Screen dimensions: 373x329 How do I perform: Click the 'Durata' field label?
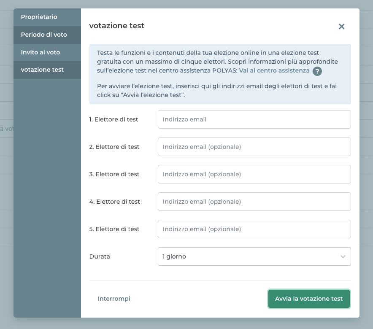pos(100,256)
